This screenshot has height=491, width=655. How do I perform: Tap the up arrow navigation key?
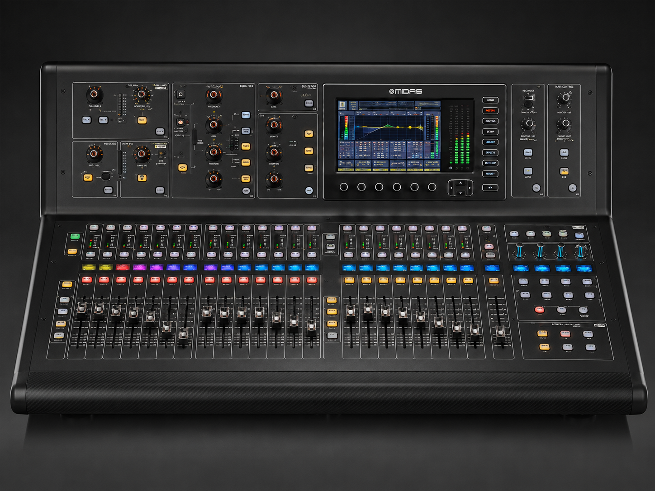click(x=460, y=183)
